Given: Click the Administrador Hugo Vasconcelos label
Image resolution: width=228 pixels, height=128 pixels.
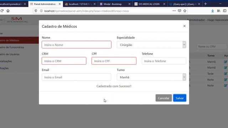Looking at the screenshot, I should 207,20.
